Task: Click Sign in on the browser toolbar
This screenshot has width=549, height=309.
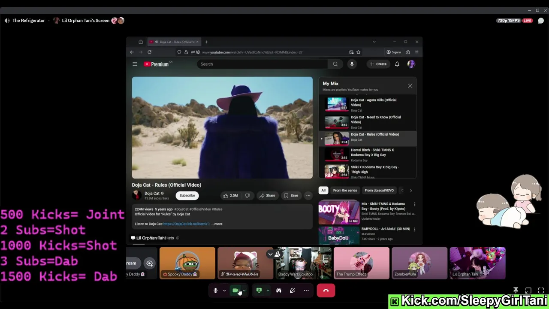Action: coord(394,52)
